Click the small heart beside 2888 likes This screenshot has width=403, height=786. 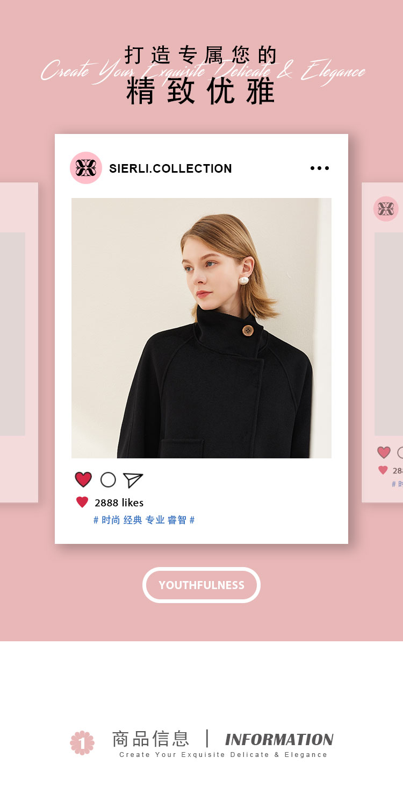82,502
